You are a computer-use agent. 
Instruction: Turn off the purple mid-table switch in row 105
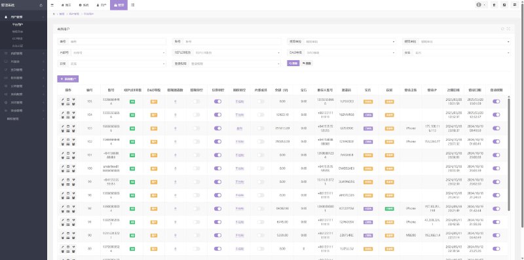click(217, 102)
